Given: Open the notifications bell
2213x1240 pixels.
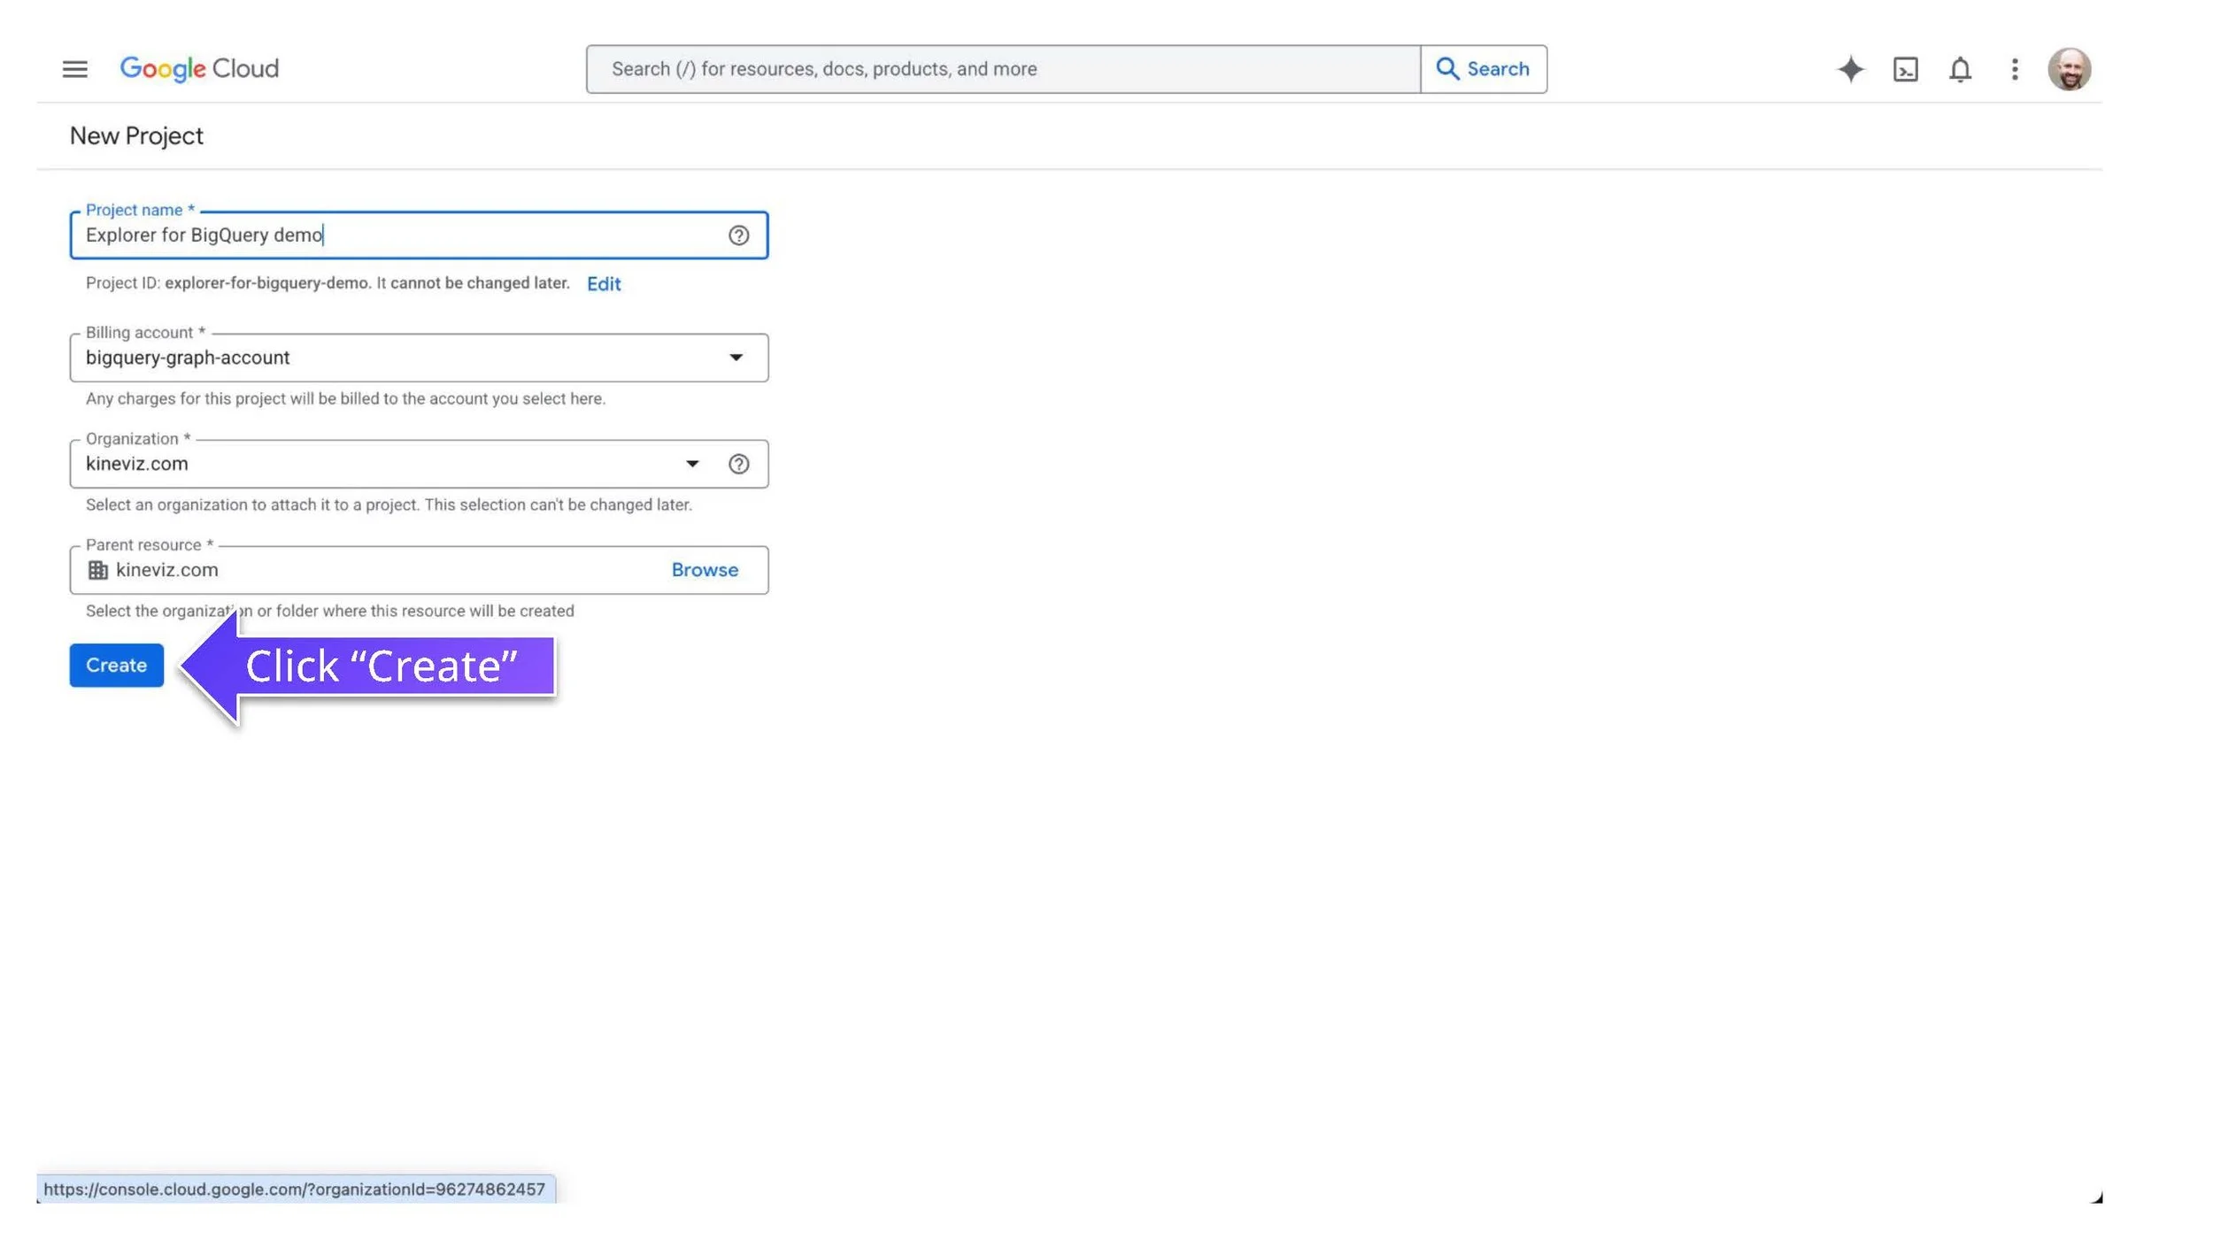Looking at the screenshot, I should pyautogui.click(x=1961, y=68).
